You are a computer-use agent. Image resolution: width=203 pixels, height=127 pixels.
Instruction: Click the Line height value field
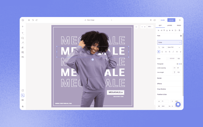point(179,72)
